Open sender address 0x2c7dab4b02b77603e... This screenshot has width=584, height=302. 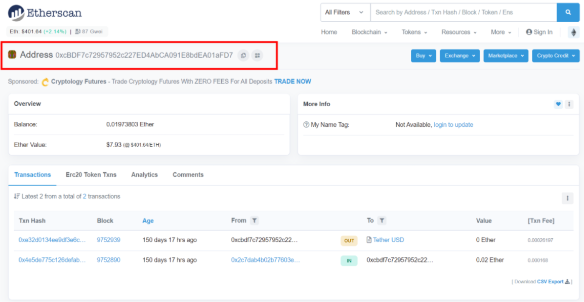266,261
